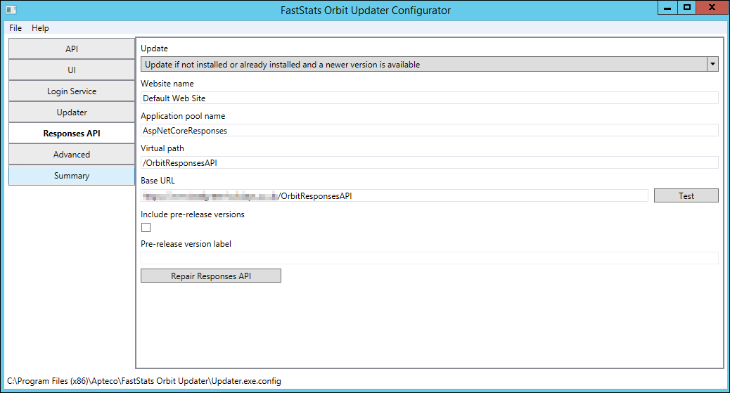This screenshot has height=393, width=730.
Task: Click the Virtual path input field
Action: (429, 162)
